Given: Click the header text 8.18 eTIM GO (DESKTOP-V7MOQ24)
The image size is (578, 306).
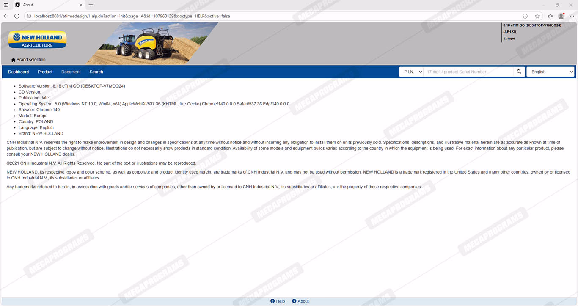Looking at the screenshot, I should point(532,25).
